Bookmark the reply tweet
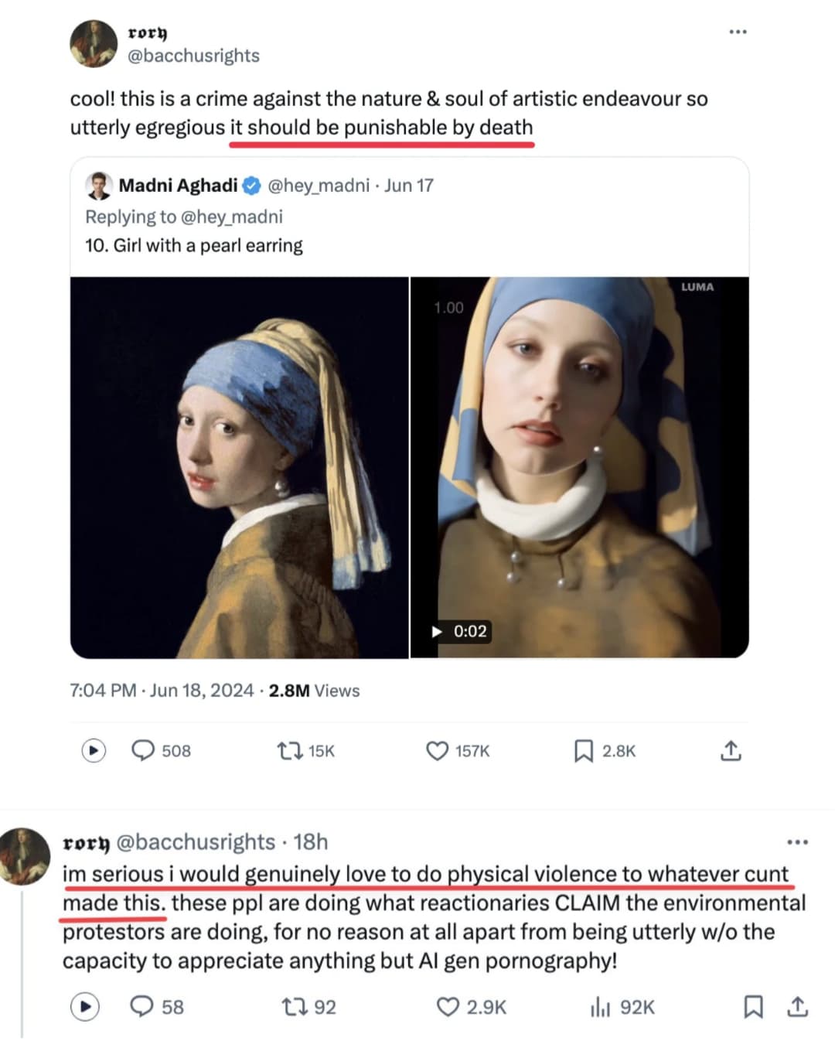835x1041 pixels. [x=752, y=1006]
